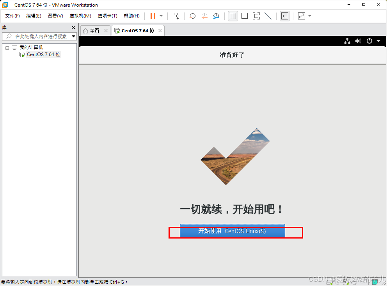Open the 查看(V) menu
387x286 pixels.
[x=55, y=16]
